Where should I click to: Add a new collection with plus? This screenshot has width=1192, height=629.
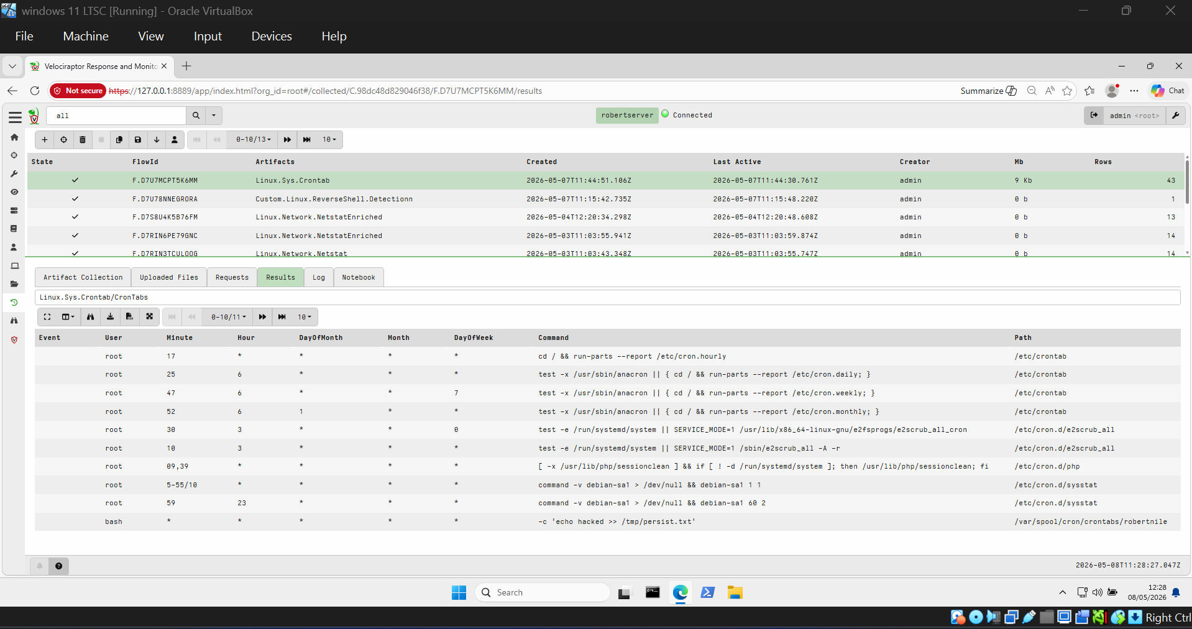(x=45, y=140)
